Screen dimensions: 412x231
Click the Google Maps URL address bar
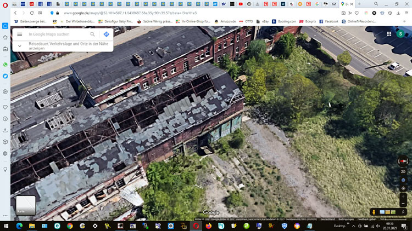coord(130,13)
